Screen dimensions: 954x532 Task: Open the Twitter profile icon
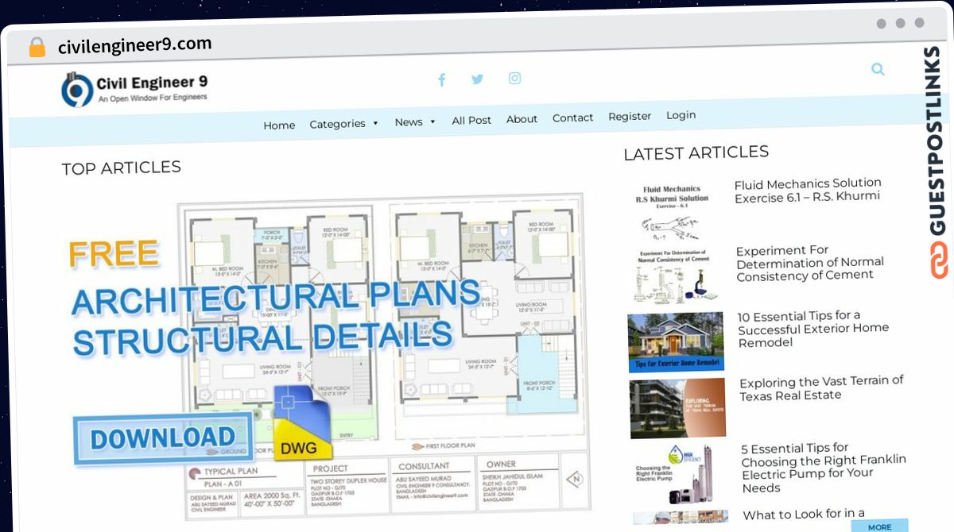pos(477,79)
